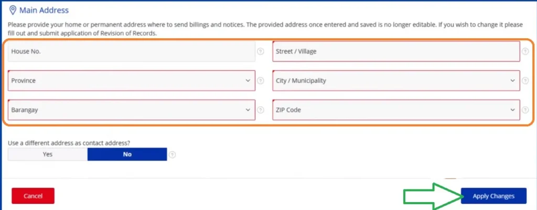Expand the City / Municipality dropdown
This screenshot has width=537, height=210.
tap(396, 81)
